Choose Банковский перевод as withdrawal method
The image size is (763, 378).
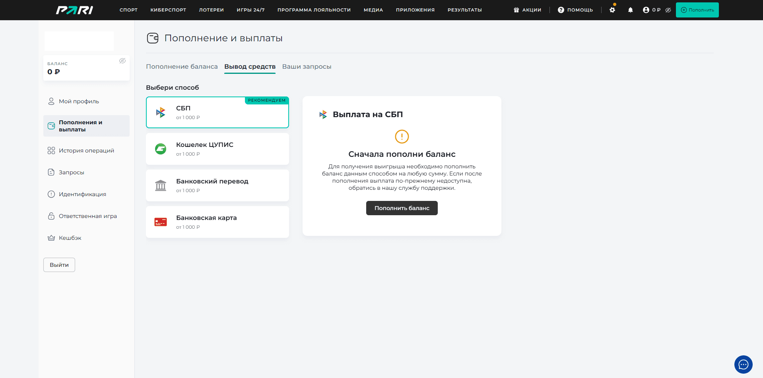click(217, 185)
